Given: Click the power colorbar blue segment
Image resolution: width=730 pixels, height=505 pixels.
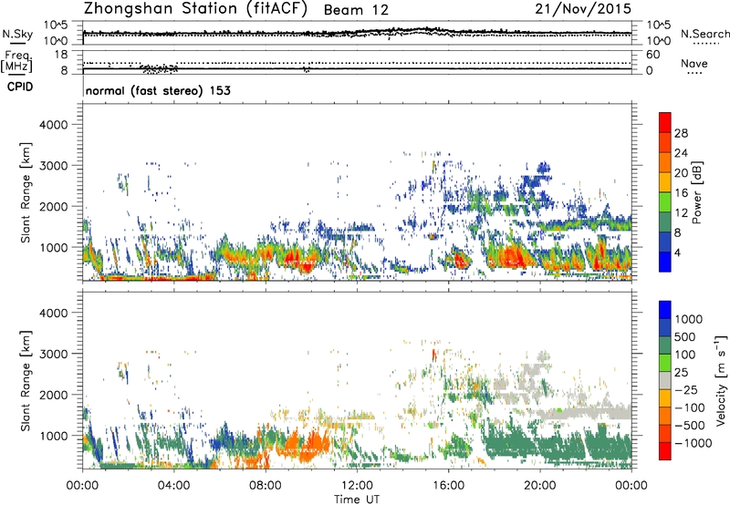Looking at the screenshot, I should tap(665, 262).
